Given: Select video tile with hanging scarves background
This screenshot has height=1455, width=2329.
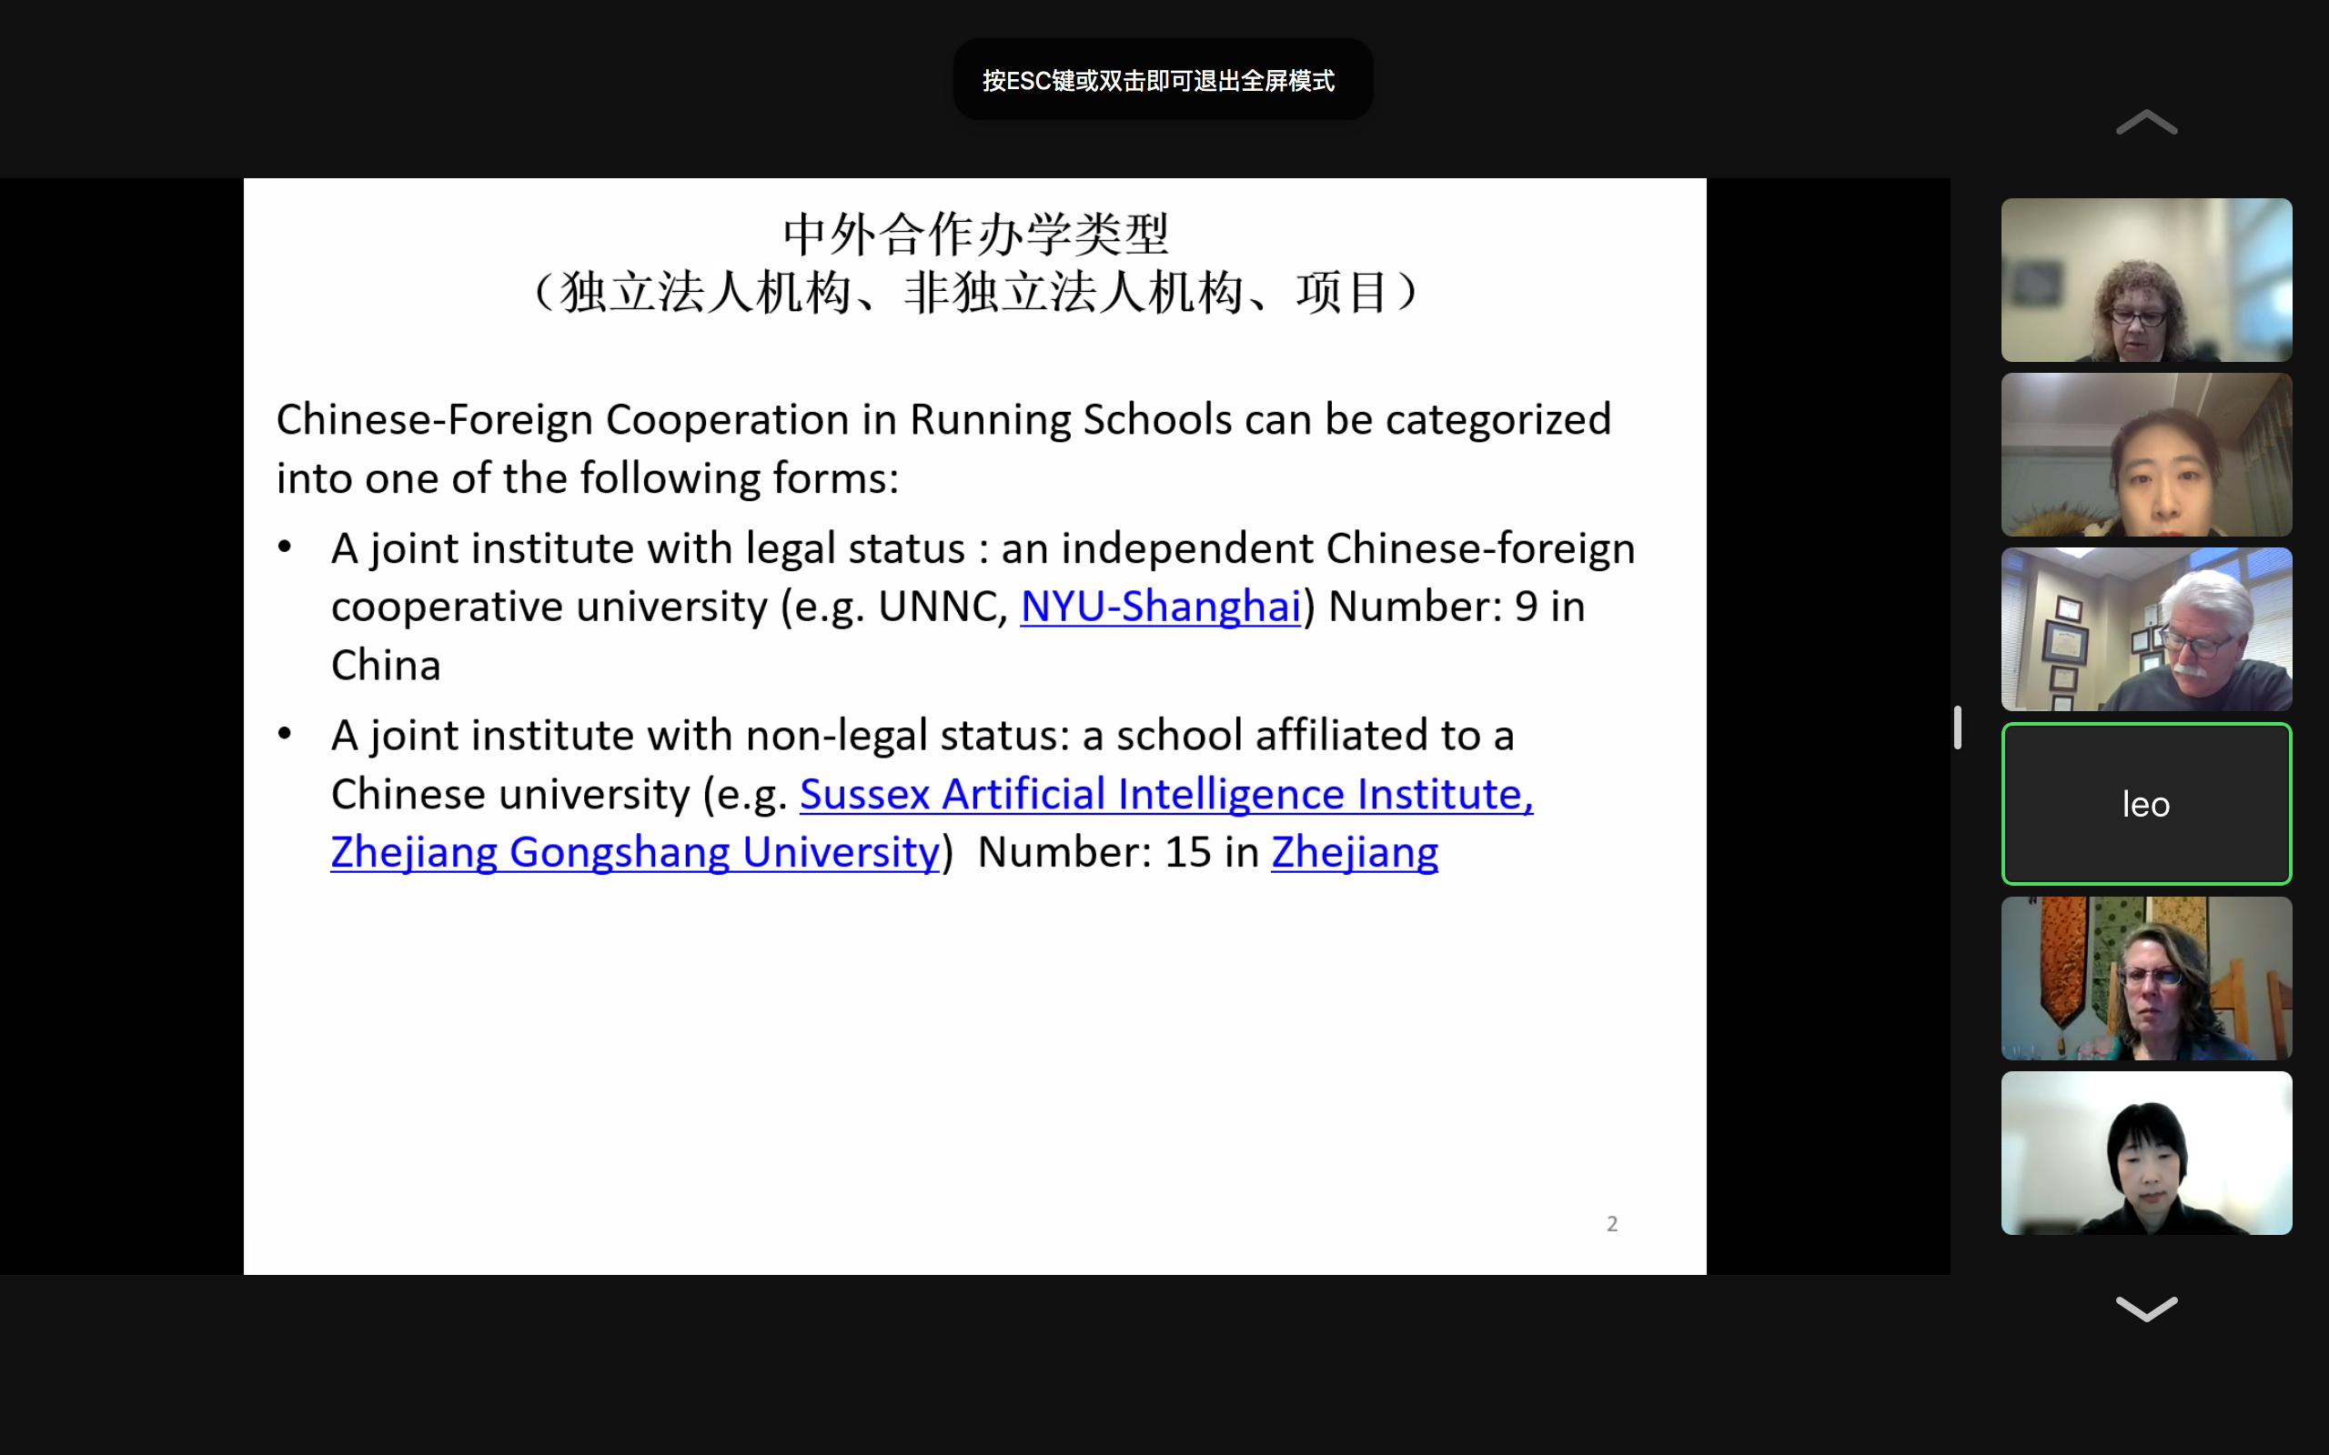Looking at the screenshot, I should (2145, 978).
